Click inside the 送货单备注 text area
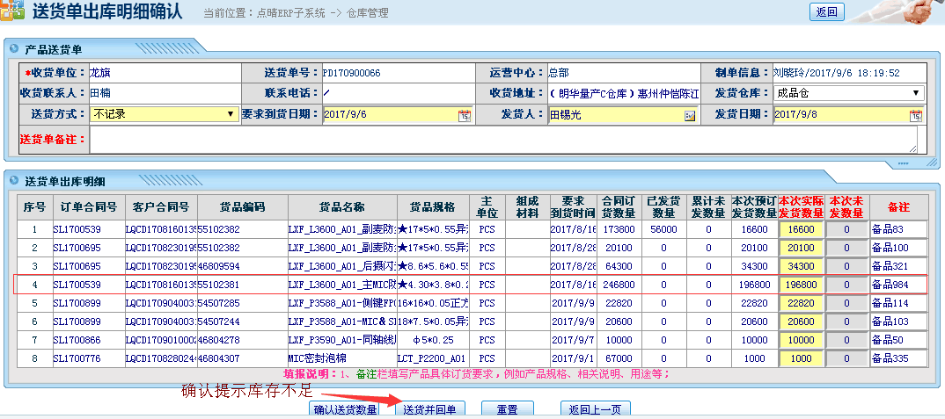Viewport: 945px width, 419px height. coord(502,139)
